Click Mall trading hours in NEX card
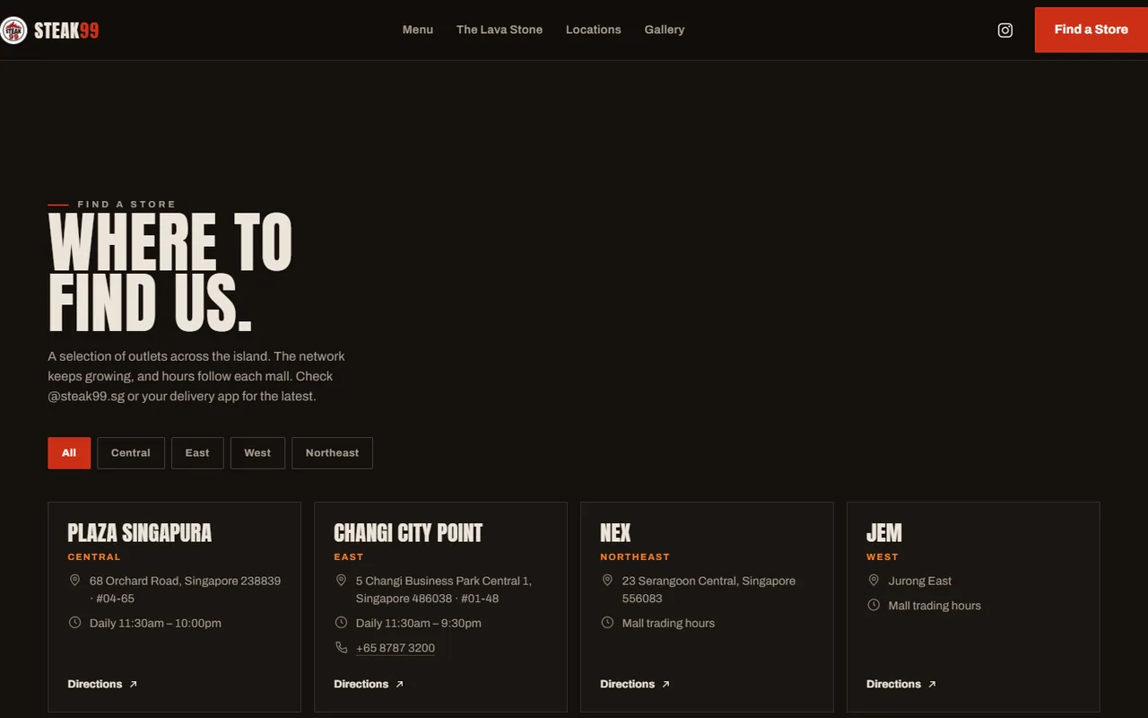This screenshot has width=1148, height=718. tap(668, 623)
